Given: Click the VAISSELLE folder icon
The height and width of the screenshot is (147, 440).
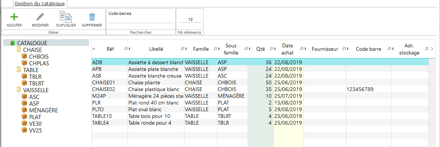Looking at the screenshot, I should pyautogui.click(x=19, y=90).
